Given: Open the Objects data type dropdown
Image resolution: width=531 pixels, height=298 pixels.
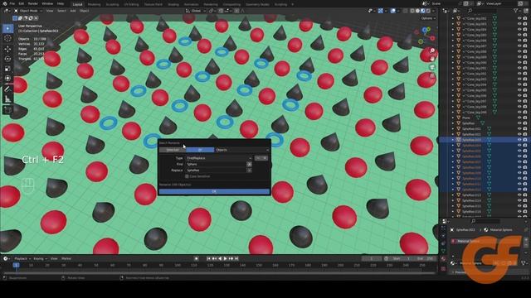Looking at the screenshot, I should tap(241, 150).
